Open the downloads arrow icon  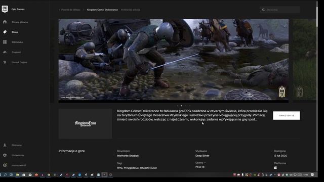[x=5, y=145]
